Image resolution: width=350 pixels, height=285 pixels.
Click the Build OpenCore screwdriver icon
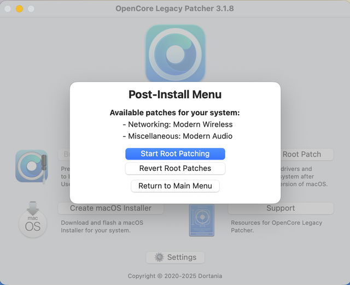tap(32, 167)
